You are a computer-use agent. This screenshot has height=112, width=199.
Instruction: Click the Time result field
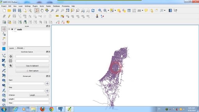pos(31,103)
